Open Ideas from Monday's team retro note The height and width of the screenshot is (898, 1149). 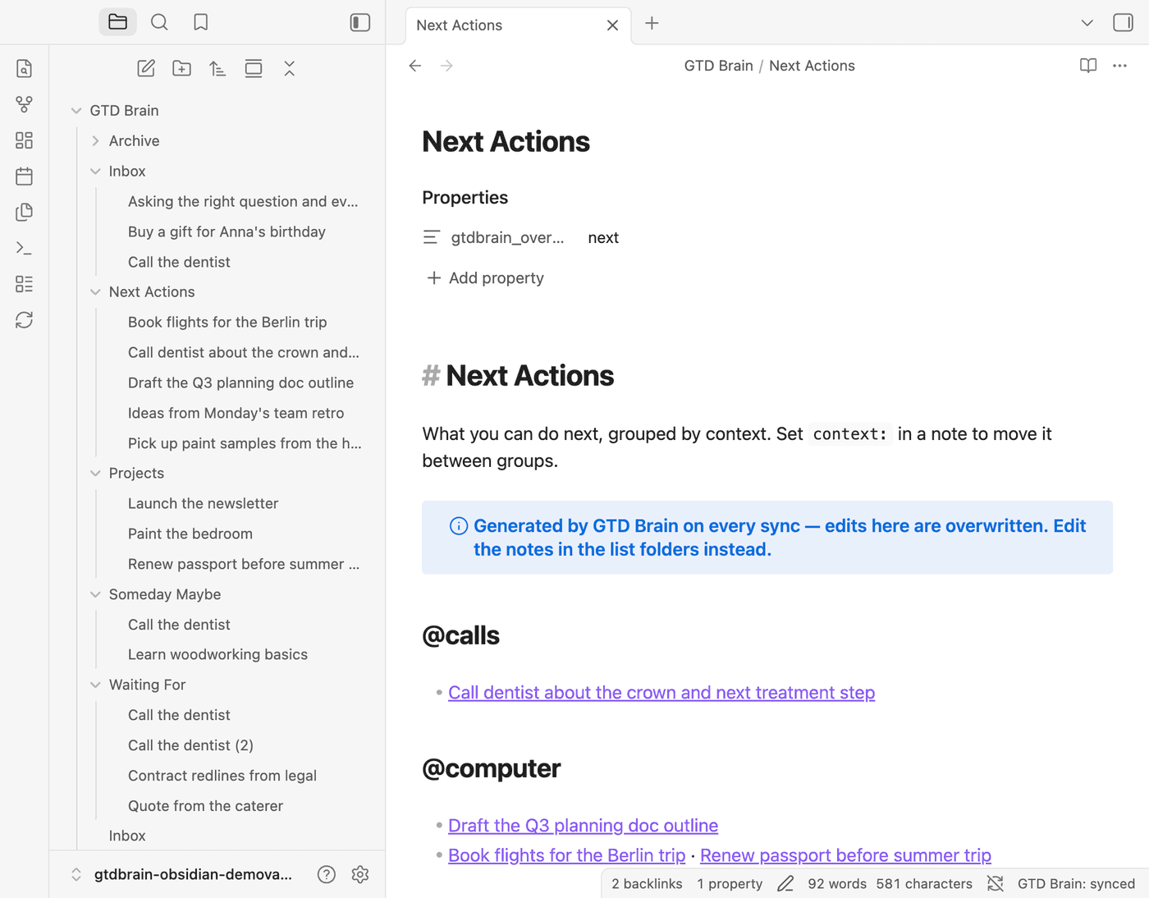tap(236, 413)
